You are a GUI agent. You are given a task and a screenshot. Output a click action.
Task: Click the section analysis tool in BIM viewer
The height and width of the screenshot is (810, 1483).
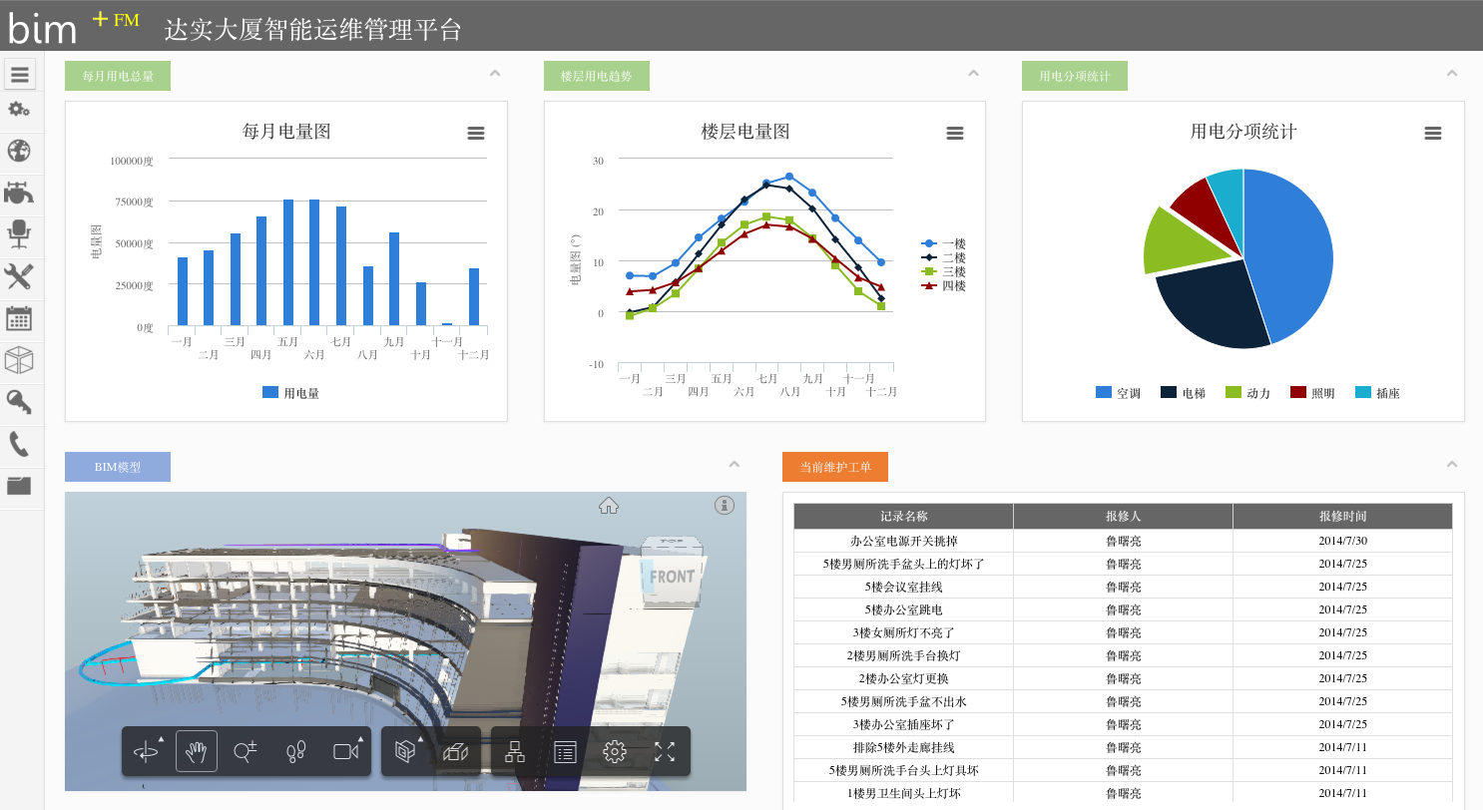pos(406,752)
